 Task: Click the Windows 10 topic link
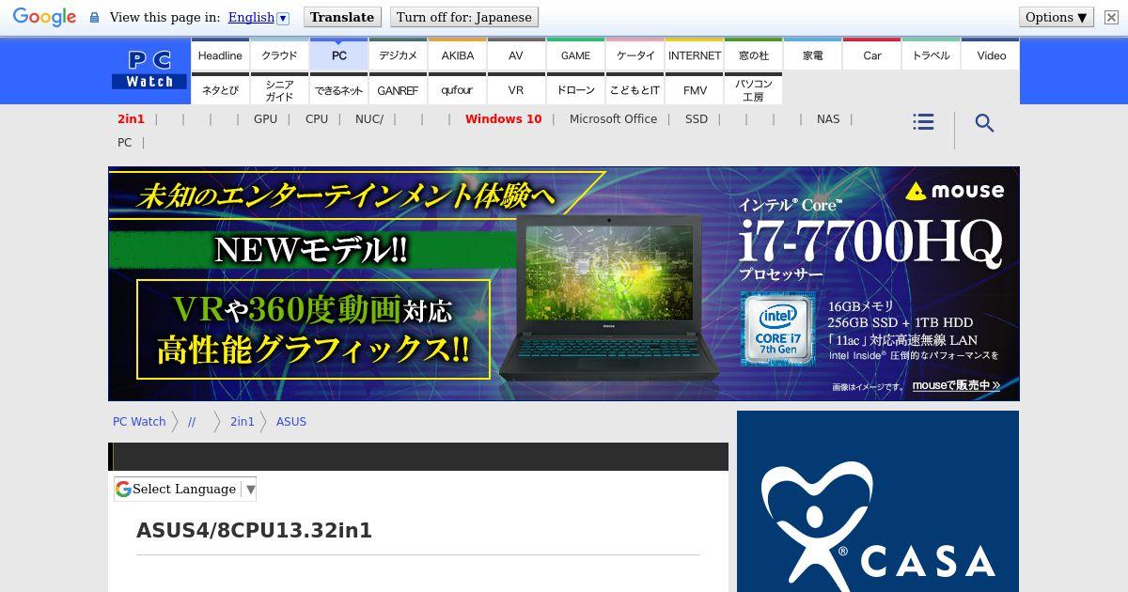point(503,119)
